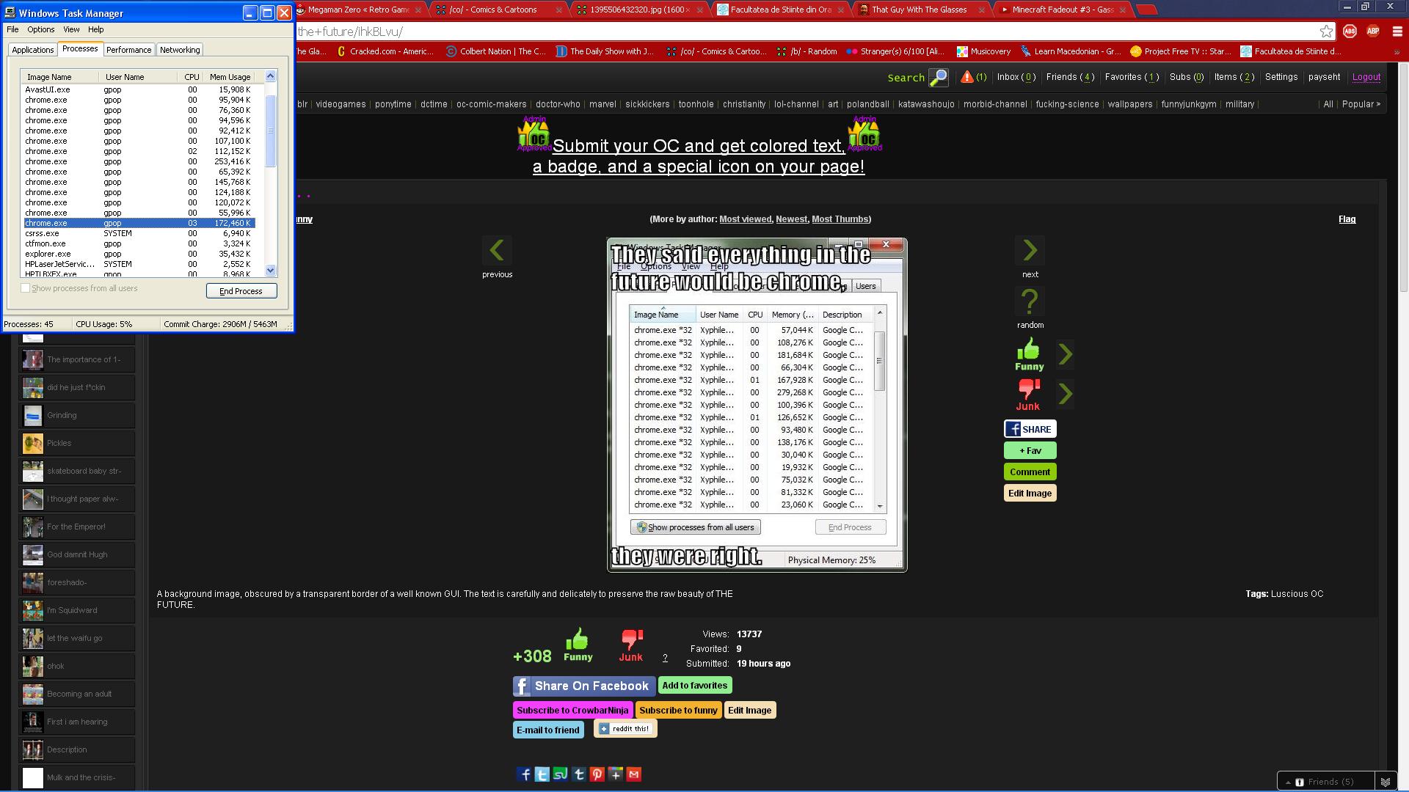Open the Pickles sidebar thumbnail
1409x792 pixels.
coord(33,443)
